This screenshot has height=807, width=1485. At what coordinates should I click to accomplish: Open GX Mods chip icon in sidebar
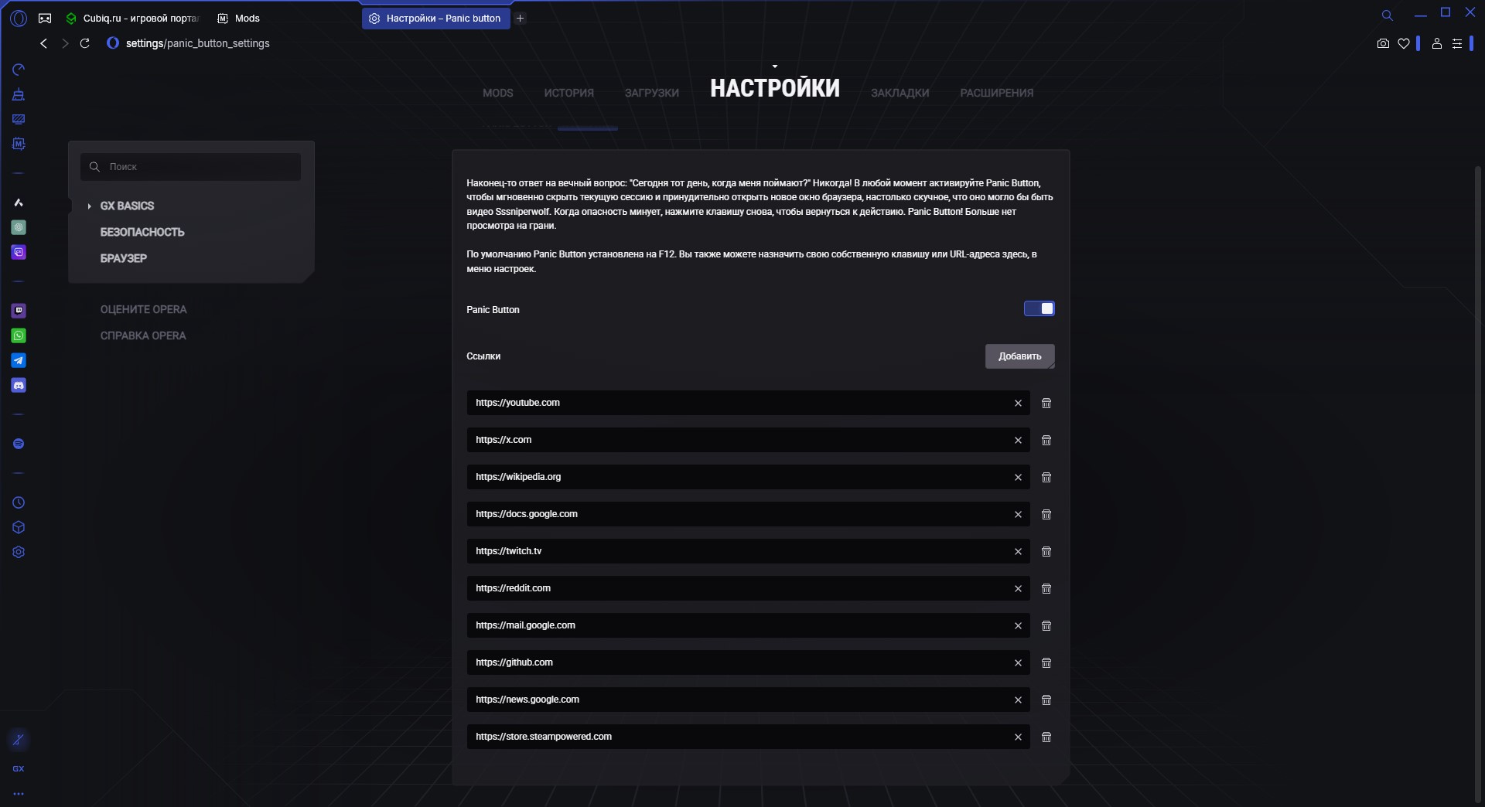point(19,144)
